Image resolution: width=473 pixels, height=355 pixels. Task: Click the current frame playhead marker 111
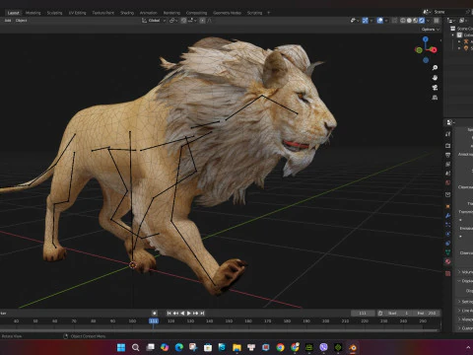(154, 320)
